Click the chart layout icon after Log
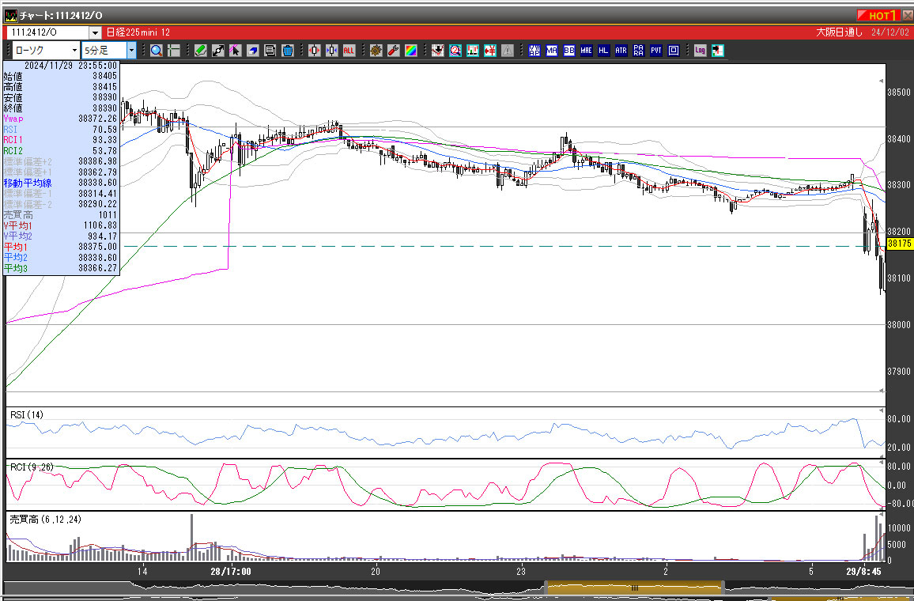The width and height of the screenshot is (914, 601). click(x=718, y=51)
